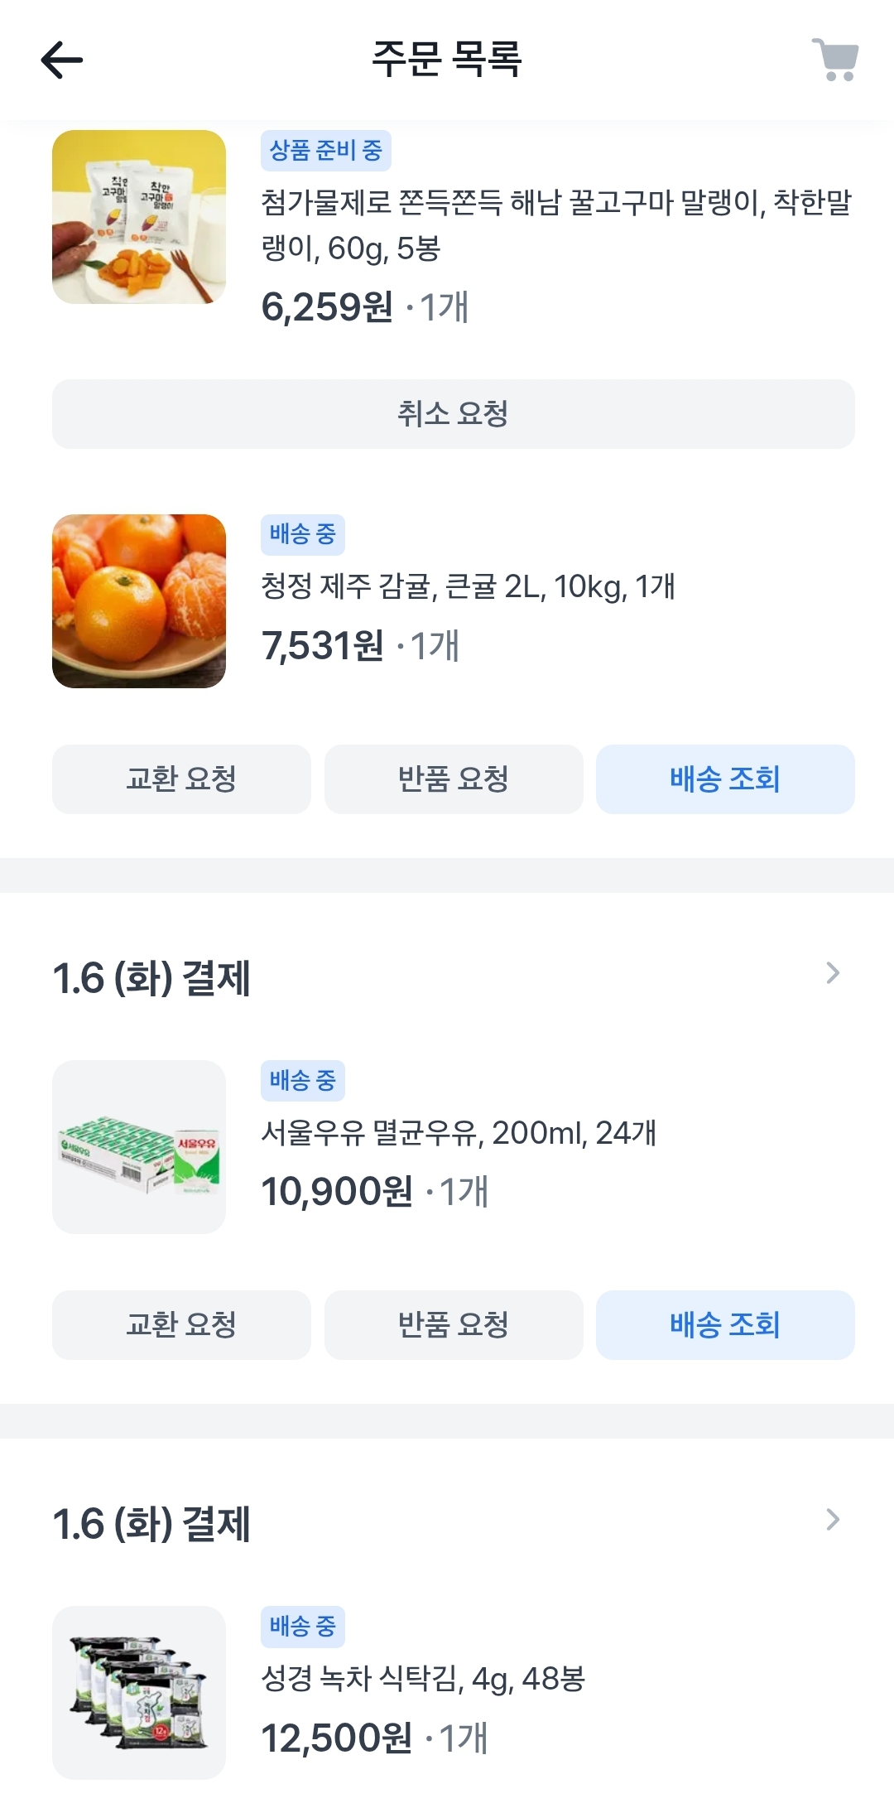Select 교환 요청 for the 서울우유 order
894x1808 pixels.
click(x=181, y=1325)
